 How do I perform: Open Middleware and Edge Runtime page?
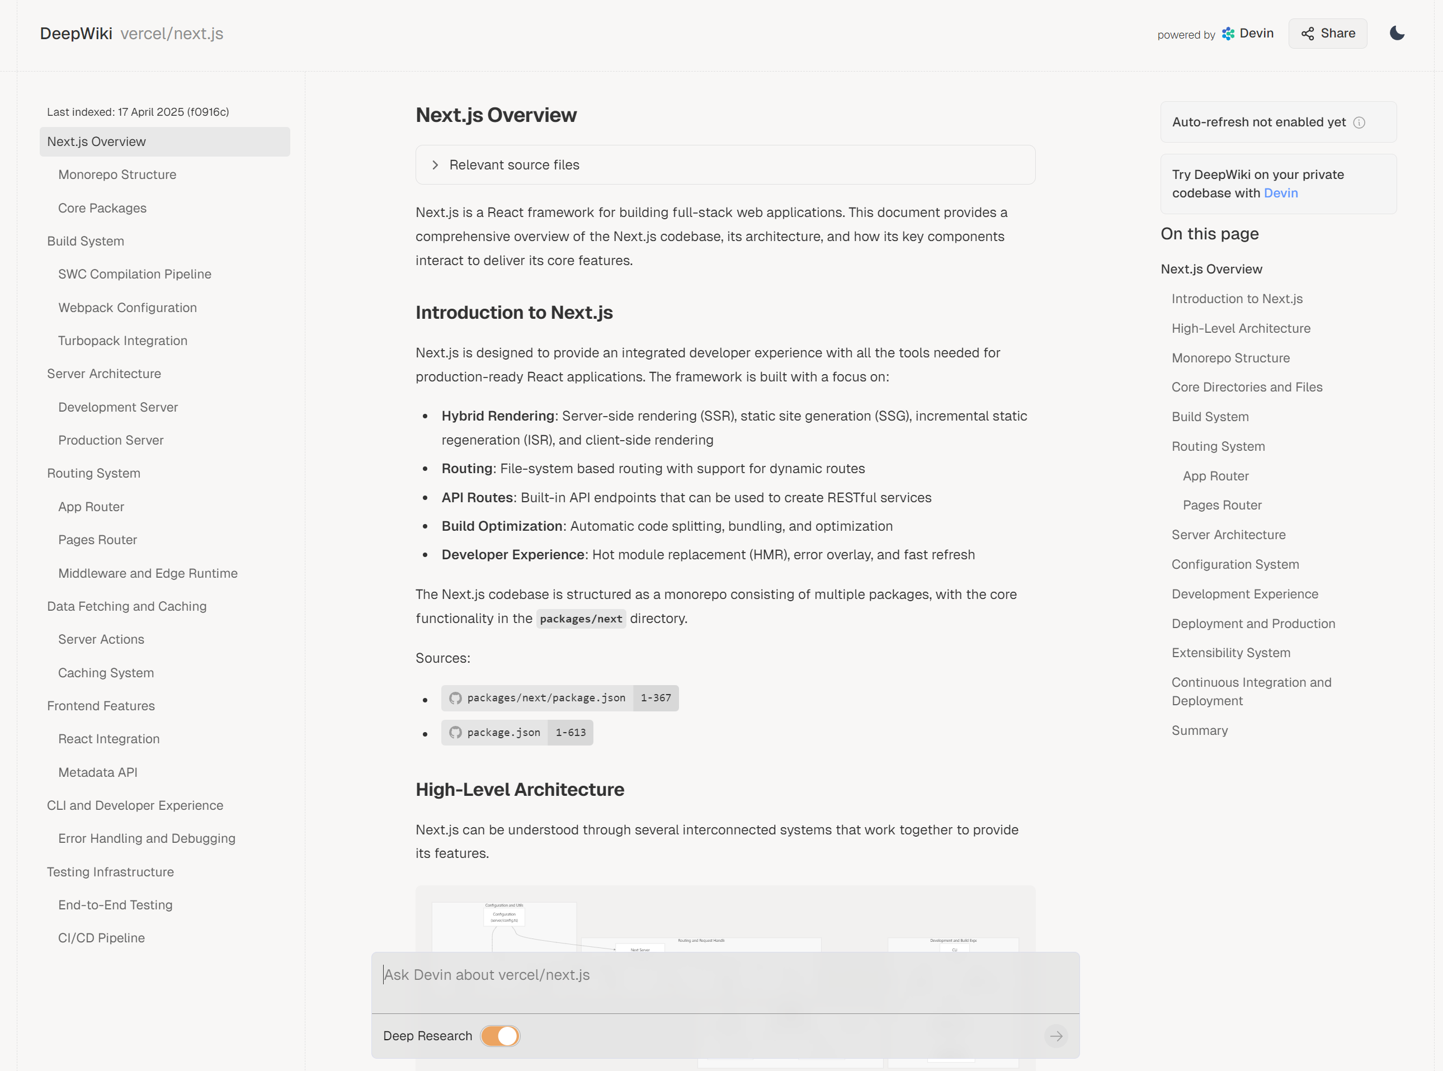tap(148, 573)
